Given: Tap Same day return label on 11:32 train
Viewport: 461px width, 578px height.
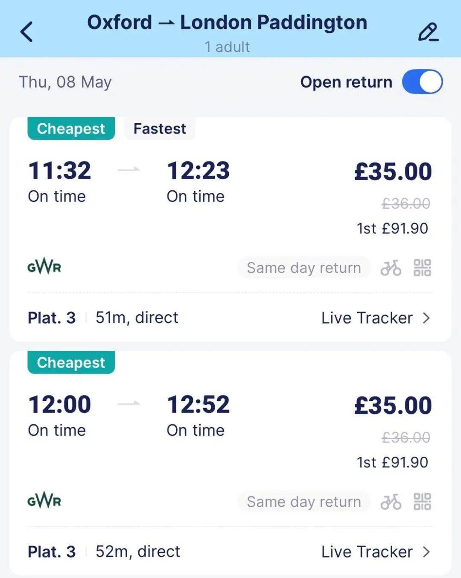Looking at the screenshot, I should pyautogui.click(x=303, y=268).
